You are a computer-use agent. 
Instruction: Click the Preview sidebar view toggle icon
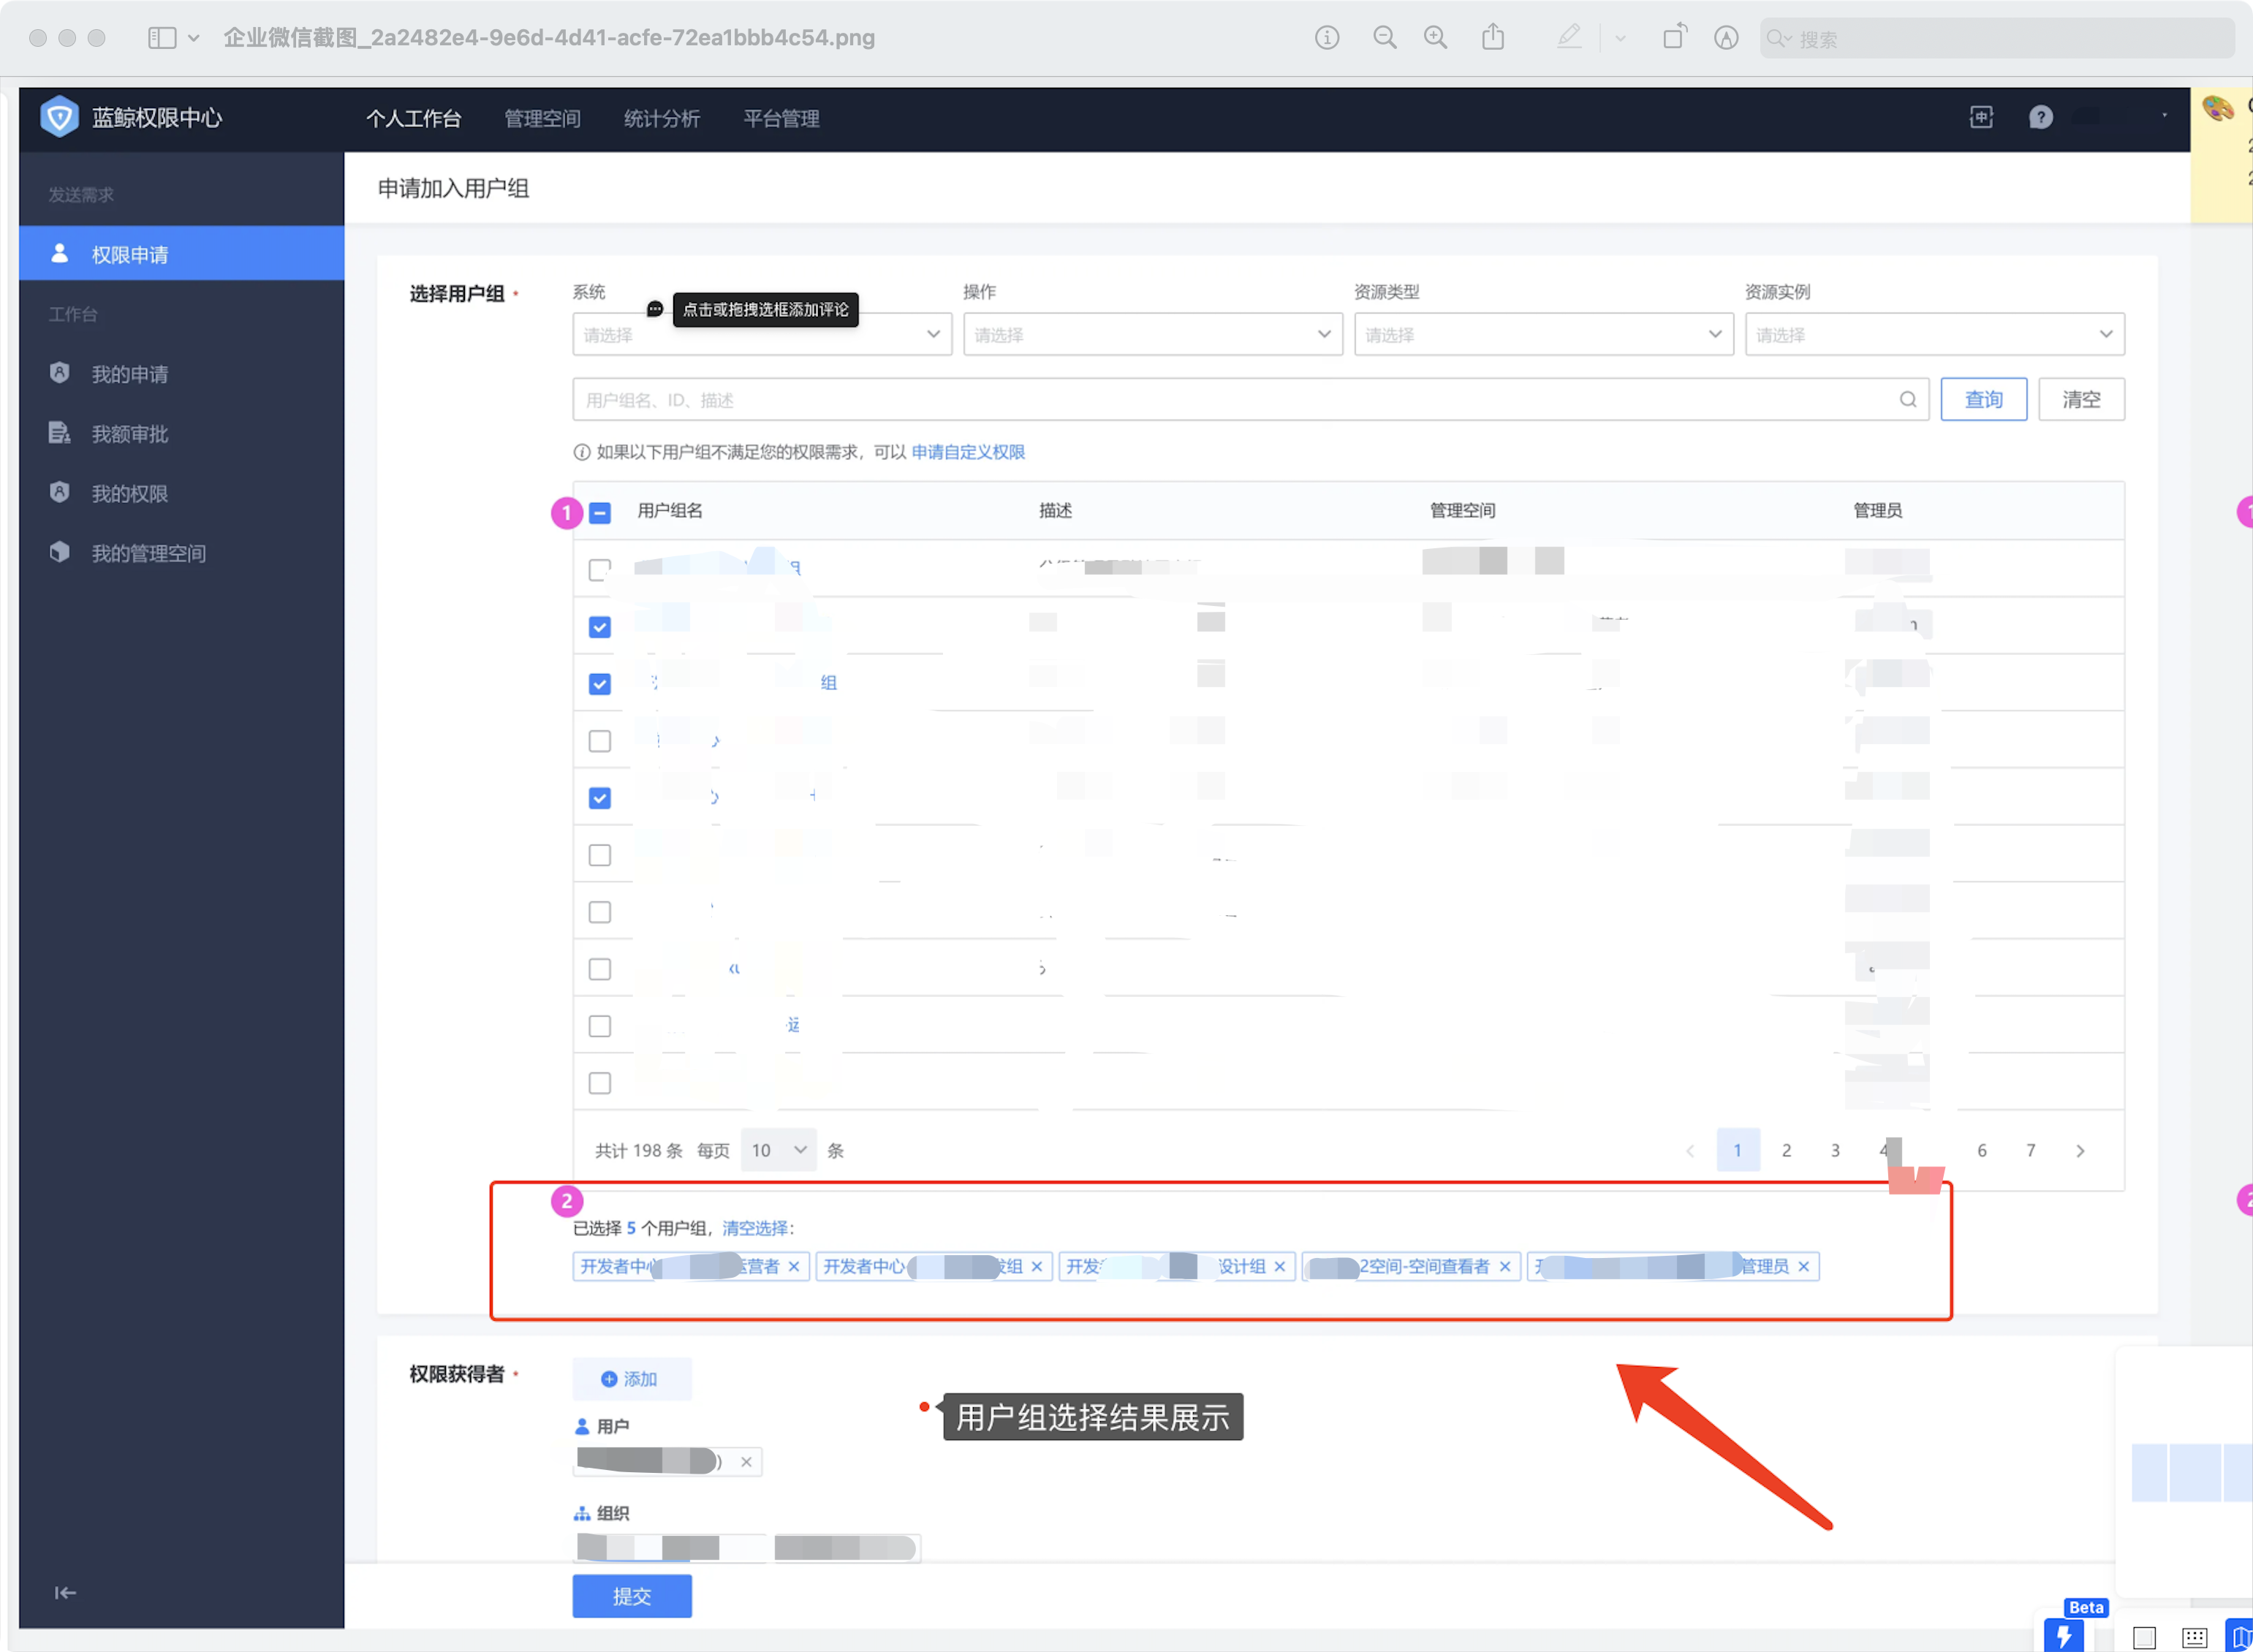pos(162,38)
